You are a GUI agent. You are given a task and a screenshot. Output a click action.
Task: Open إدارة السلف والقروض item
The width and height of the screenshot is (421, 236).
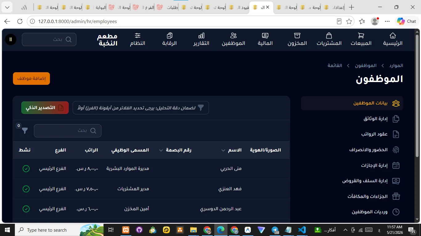point(352,181)
